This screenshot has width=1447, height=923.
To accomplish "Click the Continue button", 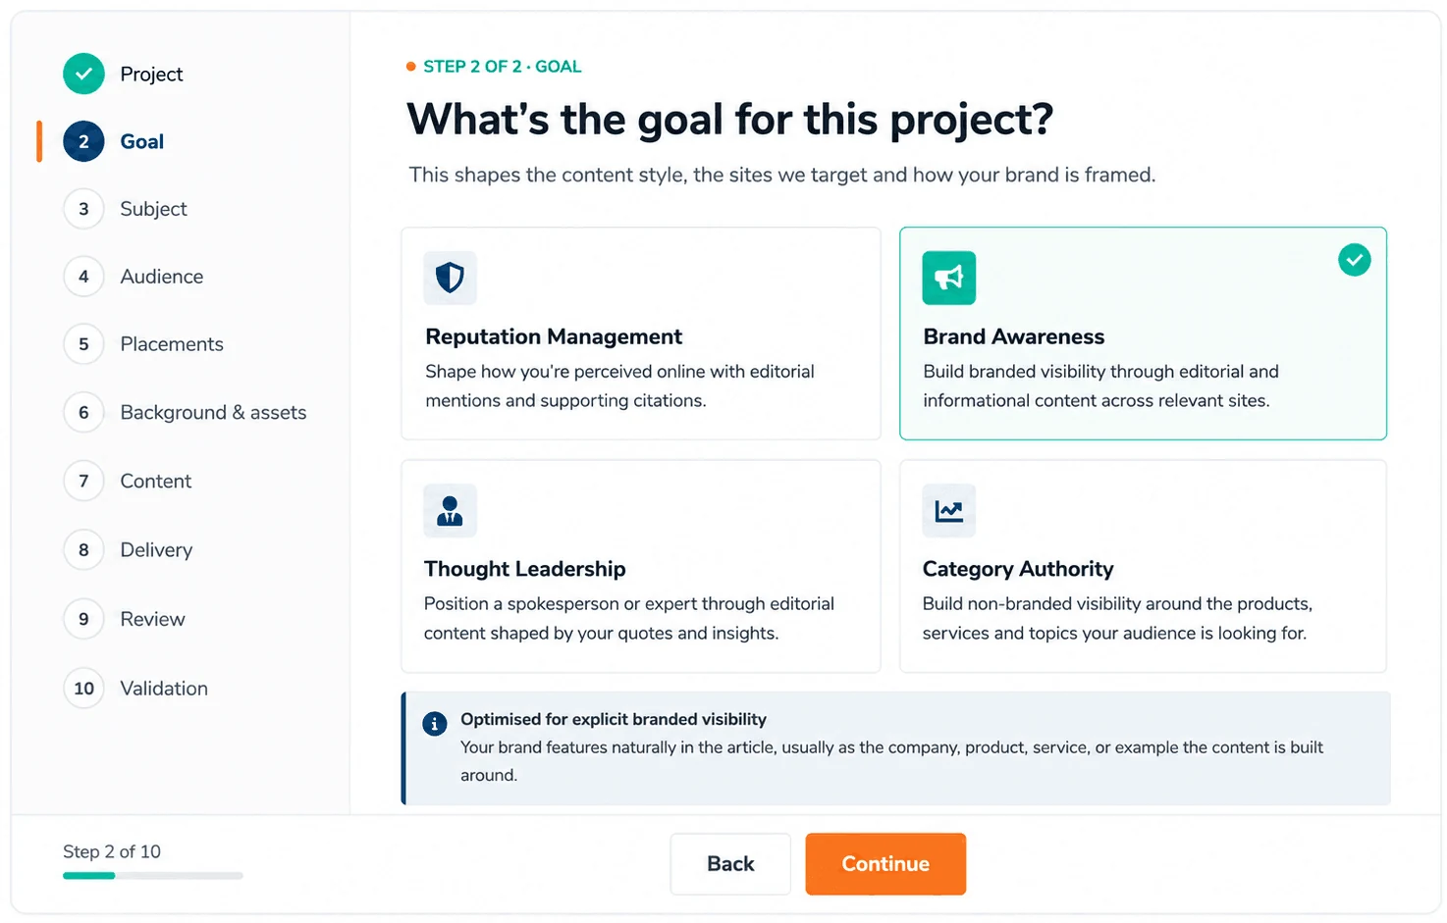I will [x=885, y=864].
